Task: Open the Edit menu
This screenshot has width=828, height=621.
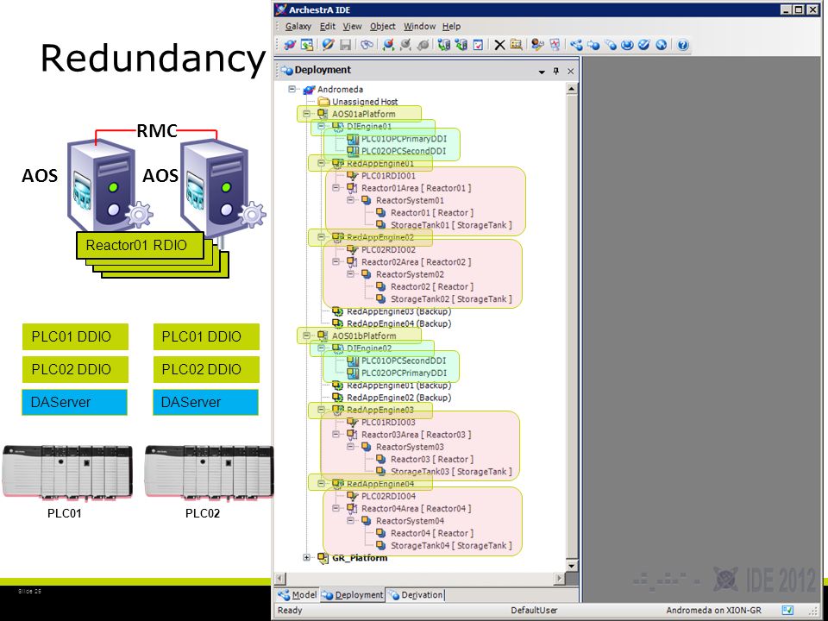Action: (328, 27)
